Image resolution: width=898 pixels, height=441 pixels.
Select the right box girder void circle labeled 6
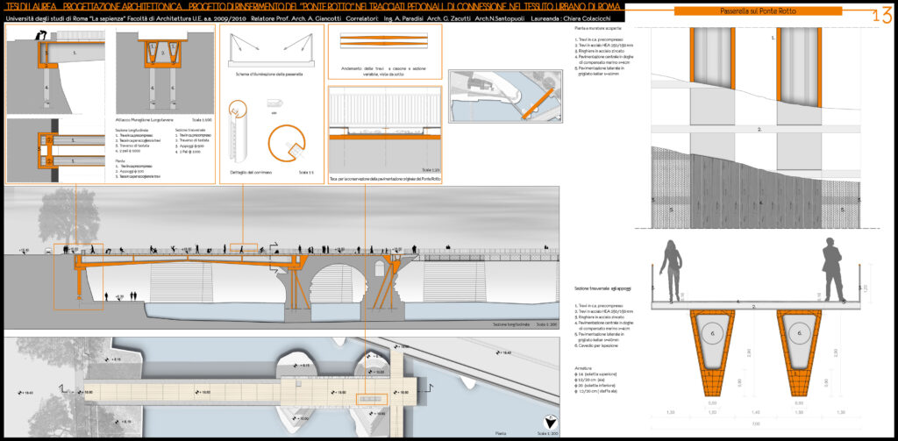tap(800, 333)
